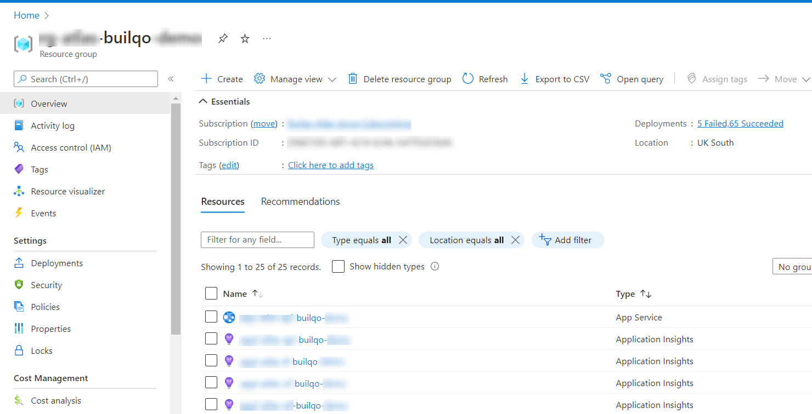Open the ellipsis more options menu
This screenshot has height=414, width=812.
[267, 39]
